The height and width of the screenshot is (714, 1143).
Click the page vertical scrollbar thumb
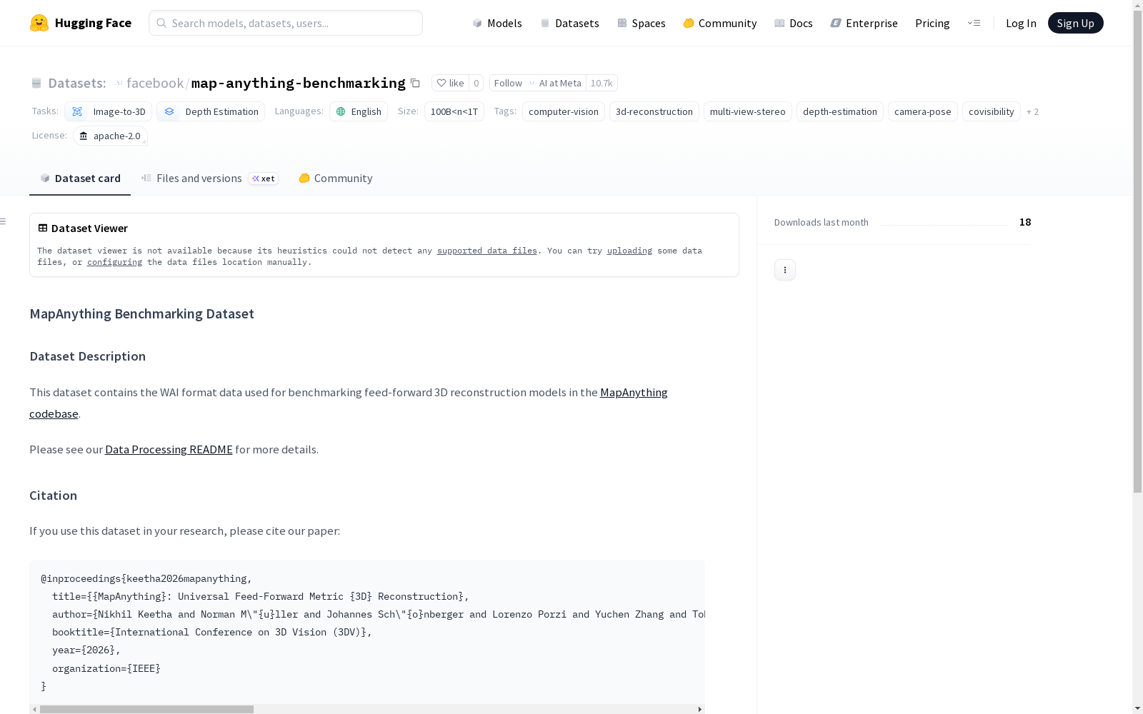pos(1137,250)
